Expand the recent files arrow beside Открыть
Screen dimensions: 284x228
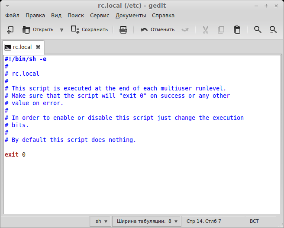61,30
